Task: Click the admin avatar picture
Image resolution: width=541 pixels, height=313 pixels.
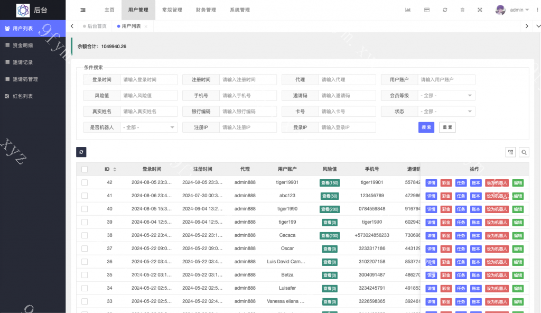Action: (500, 10)
